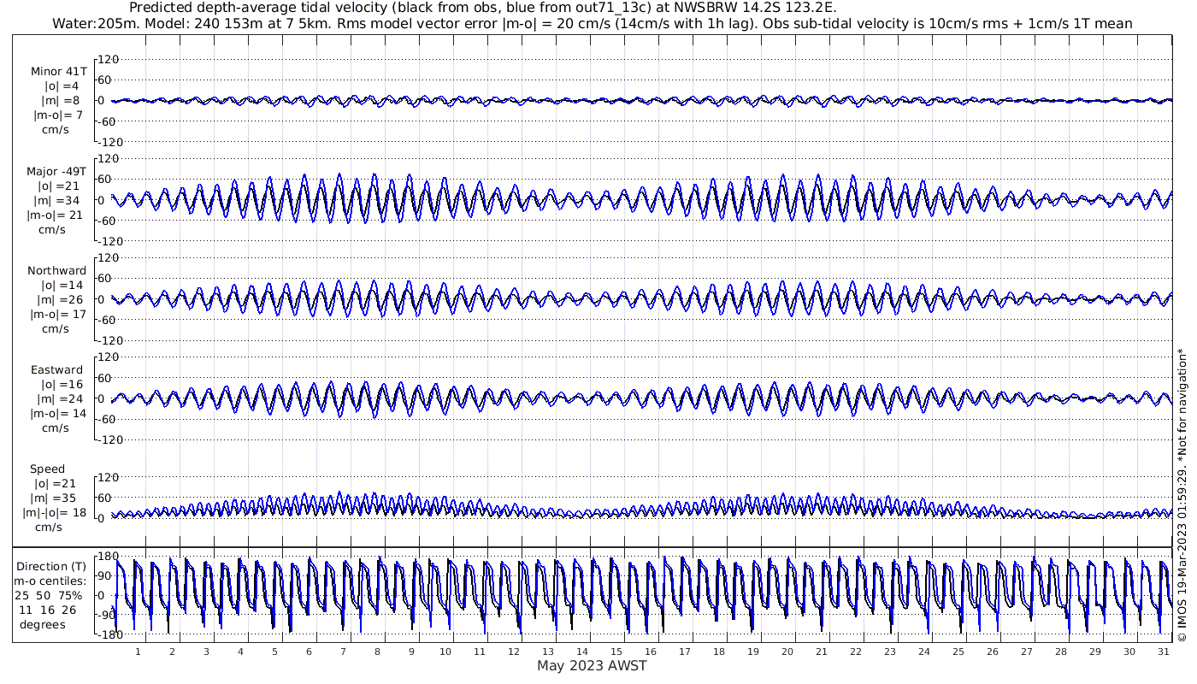
Task: Click day tick '10' on the x-axis
Action: [445, 652]
